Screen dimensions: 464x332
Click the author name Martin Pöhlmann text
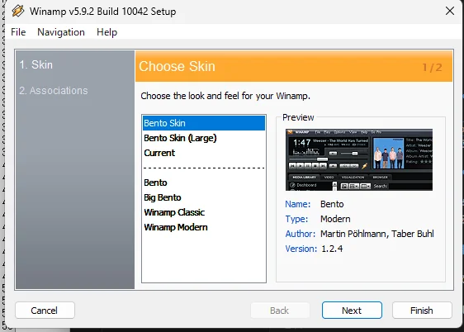point(353,234)
